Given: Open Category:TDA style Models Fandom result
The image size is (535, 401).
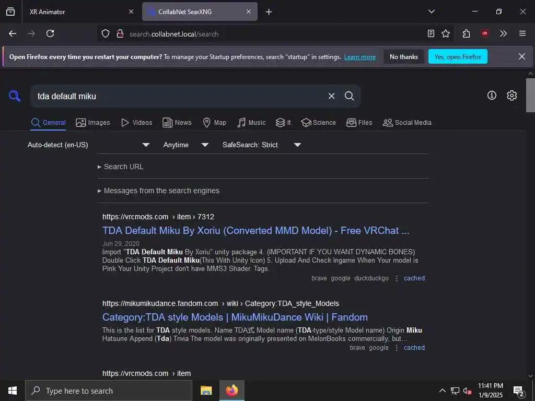Looking at the screenshot, I should [x=235, y=317].
